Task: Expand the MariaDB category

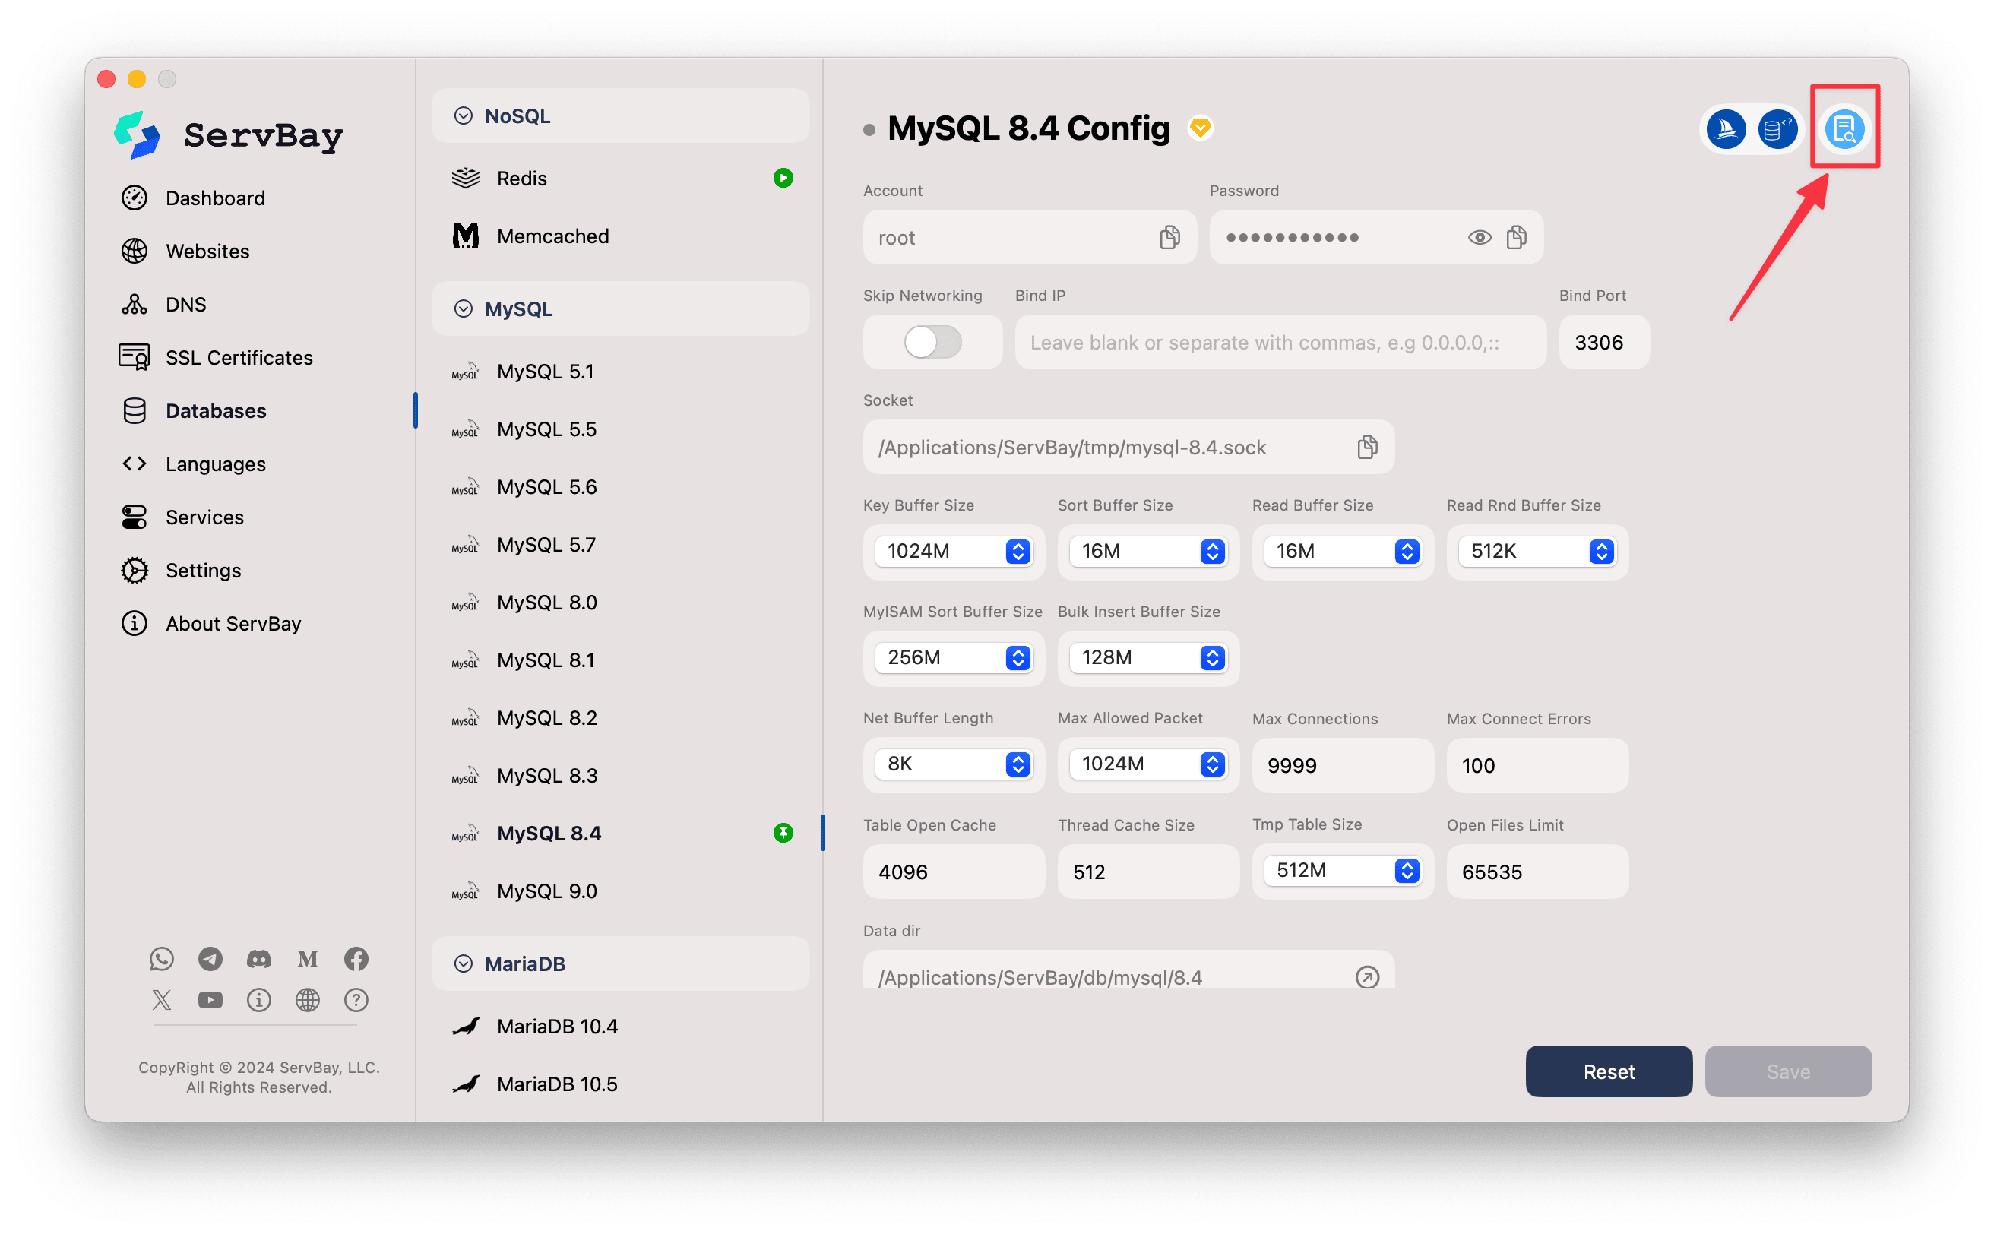Action: click(x=464, y=963)
